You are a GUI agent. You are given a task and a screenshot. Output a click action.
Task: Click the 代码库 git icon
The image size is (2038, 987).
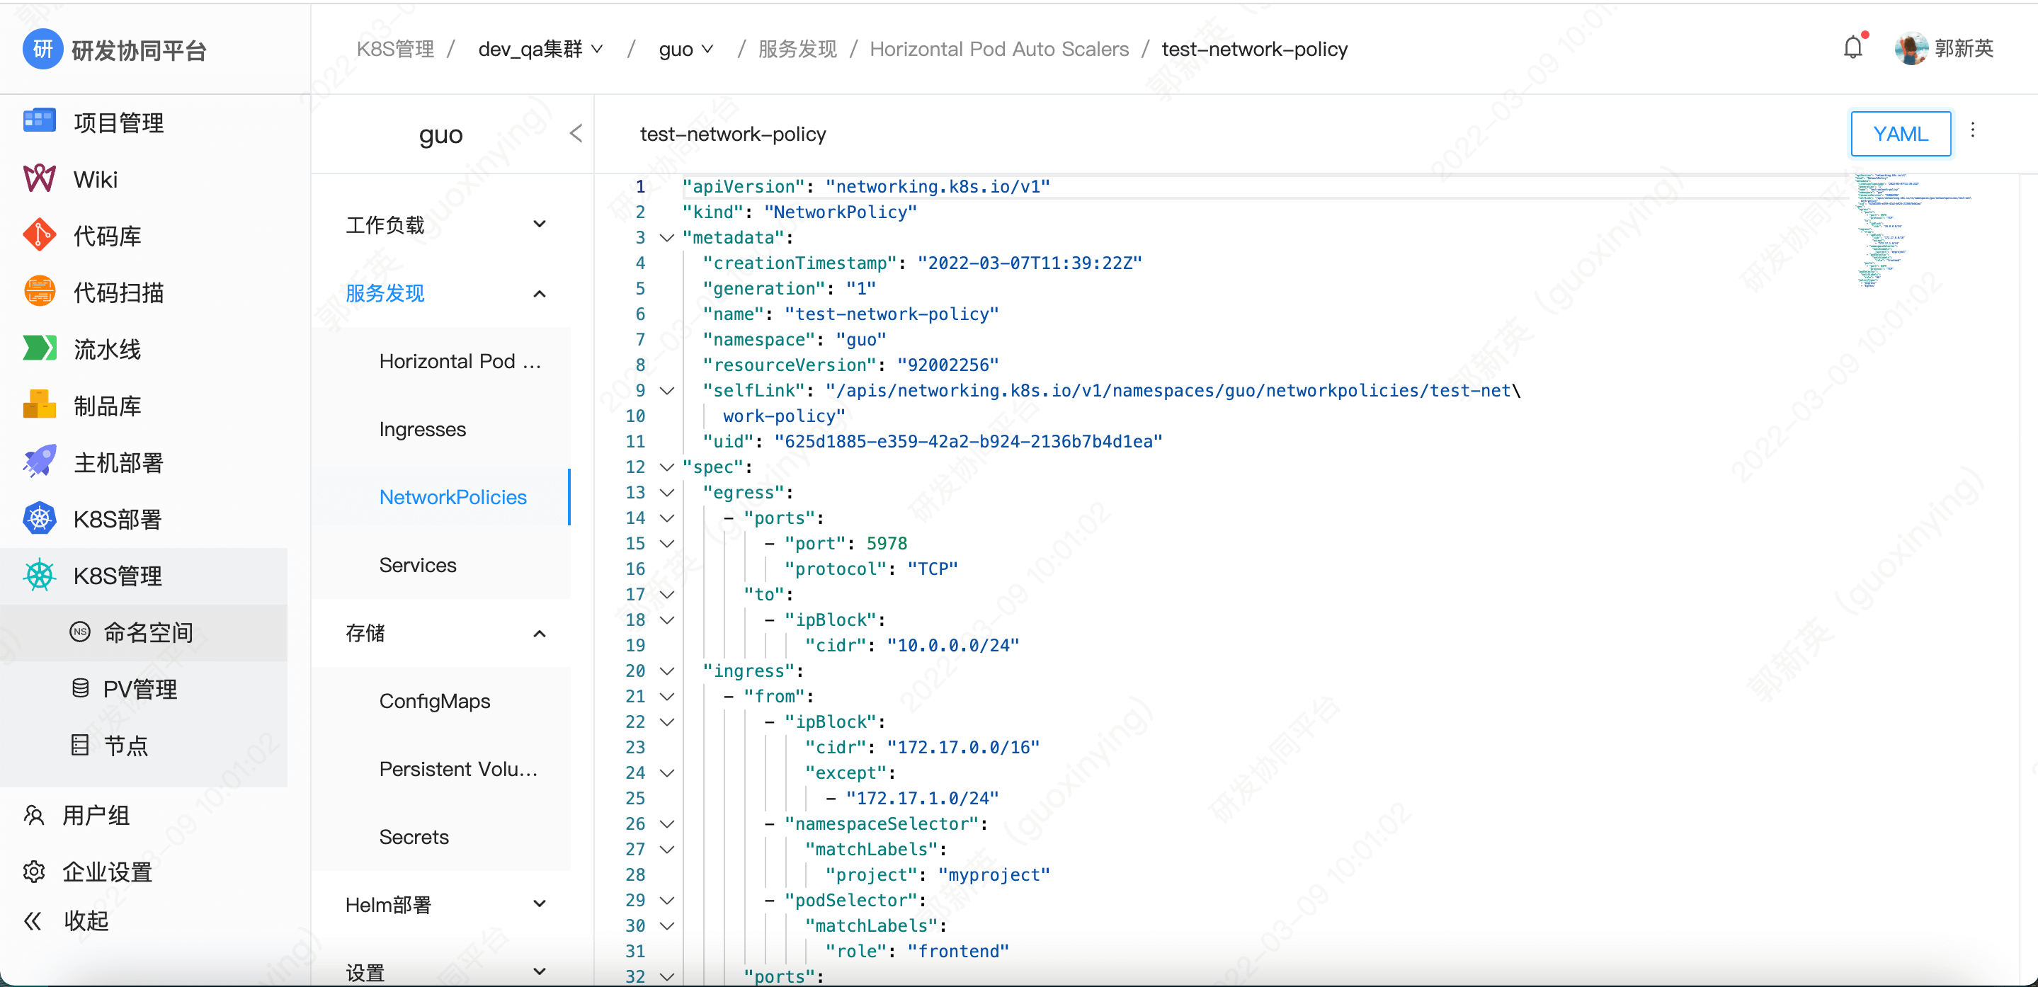(39, 235)
